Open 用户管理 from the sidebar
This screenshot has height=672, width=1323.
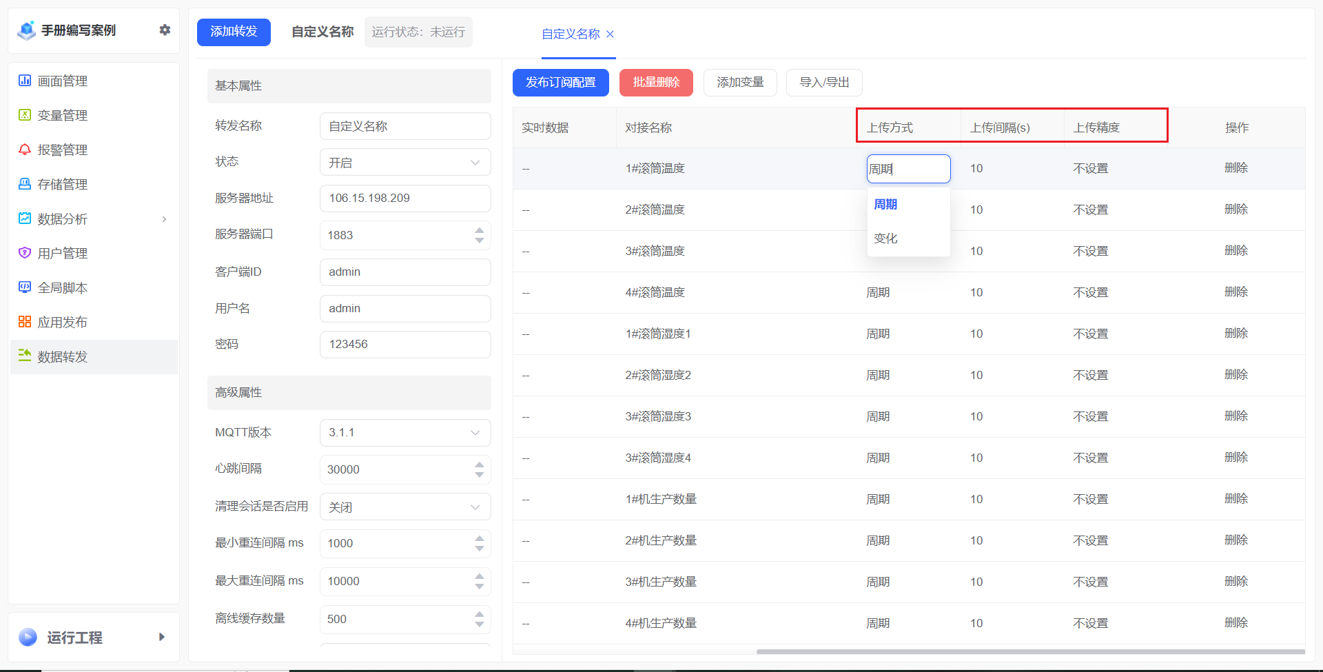tap(63, 253)
